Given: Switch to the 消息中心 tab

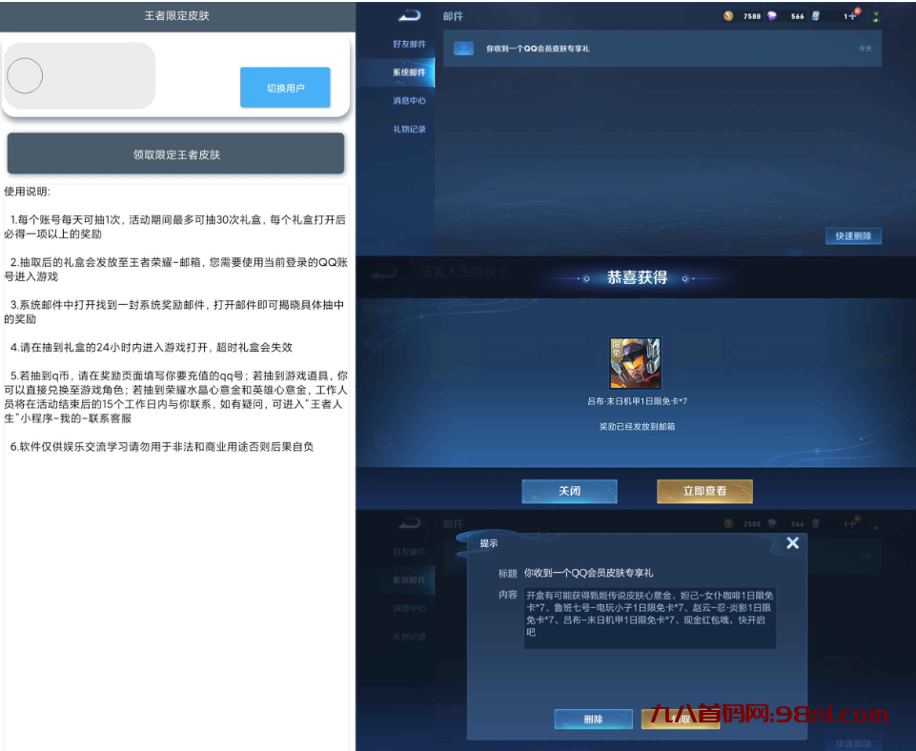Looking at the screenshot, I should [x=409, y=100].
